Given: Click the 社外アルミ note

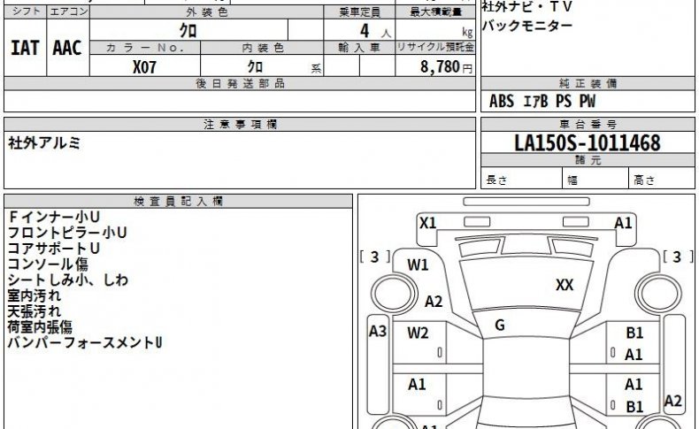Looking at the screenshot, I should point(44,143).
